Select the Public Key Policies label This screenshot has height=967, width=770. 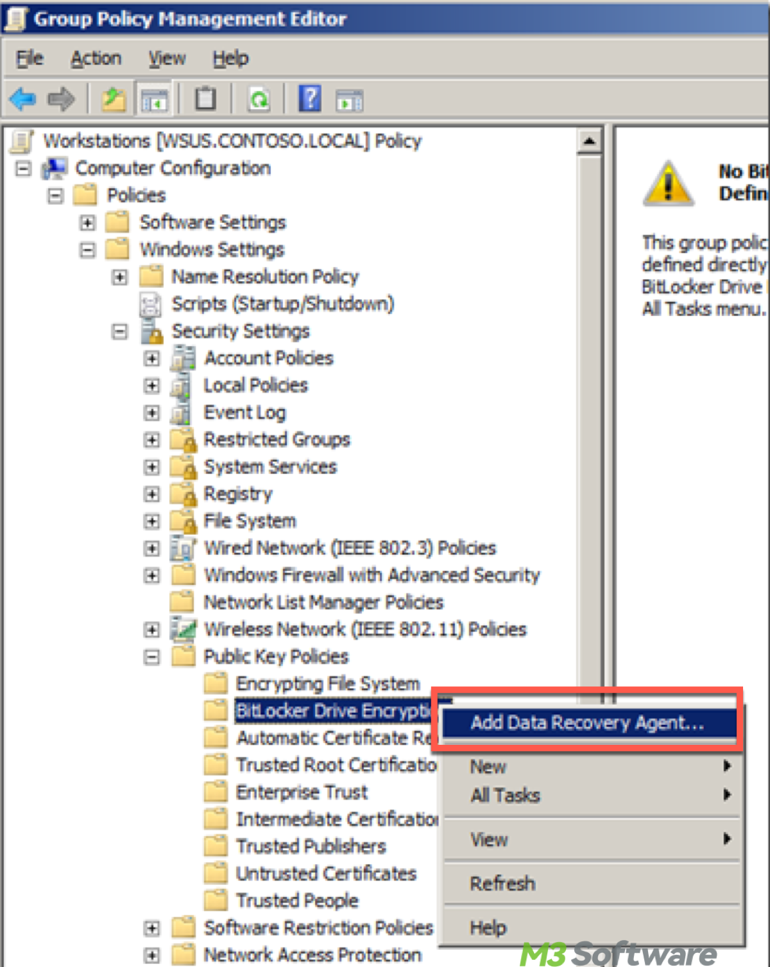pyautogui.click(x=276, y=657)
